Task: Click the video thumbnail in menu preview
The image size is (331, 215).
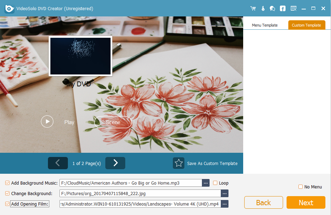Action: (x=80, y=56)
